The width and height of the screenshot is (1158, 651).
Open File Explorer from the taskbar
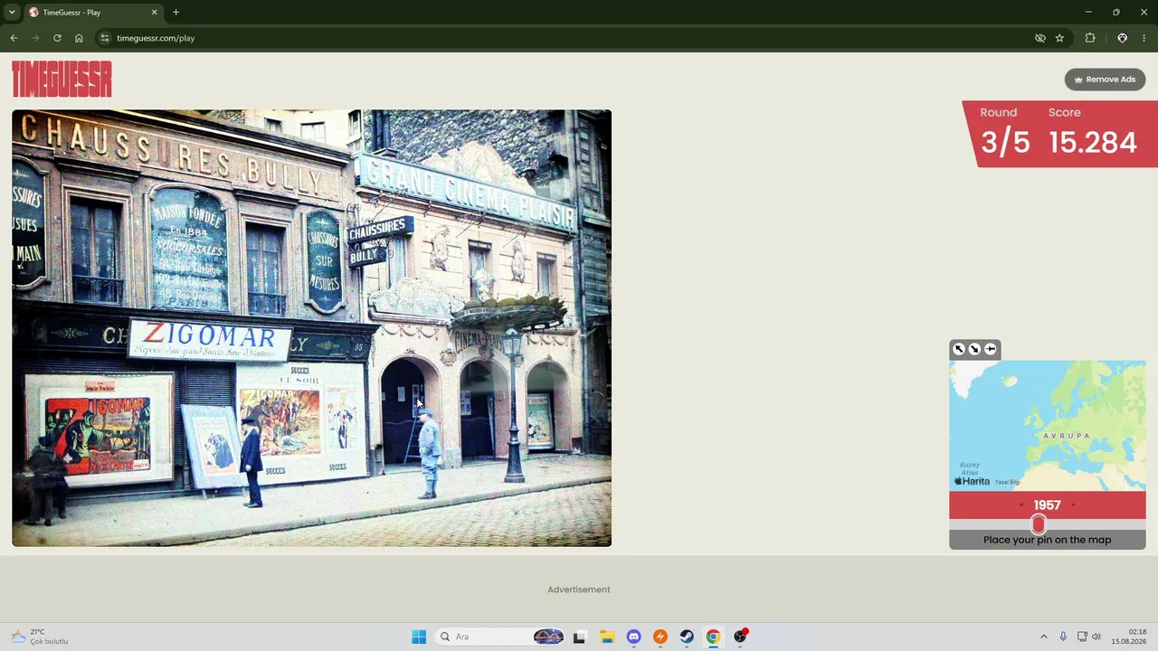tap(607, 637)
